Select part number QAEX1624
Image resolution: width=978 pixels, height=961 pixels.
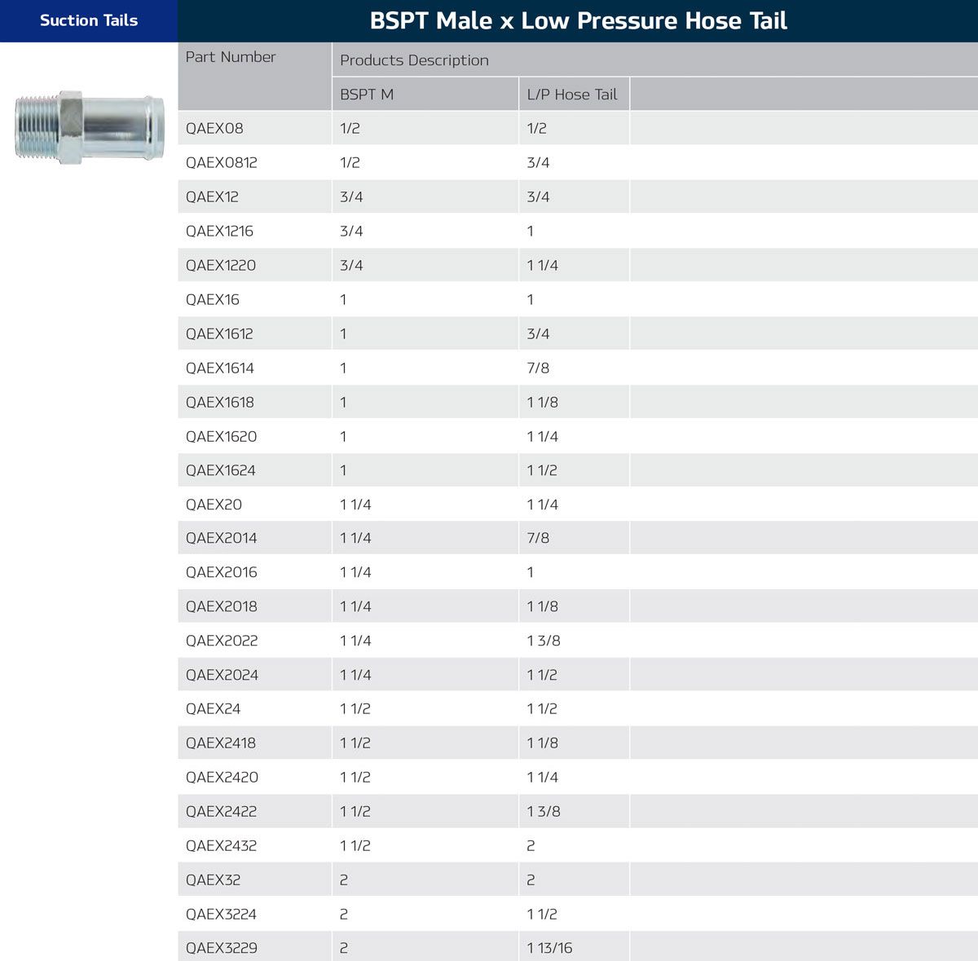pos(221,470)
